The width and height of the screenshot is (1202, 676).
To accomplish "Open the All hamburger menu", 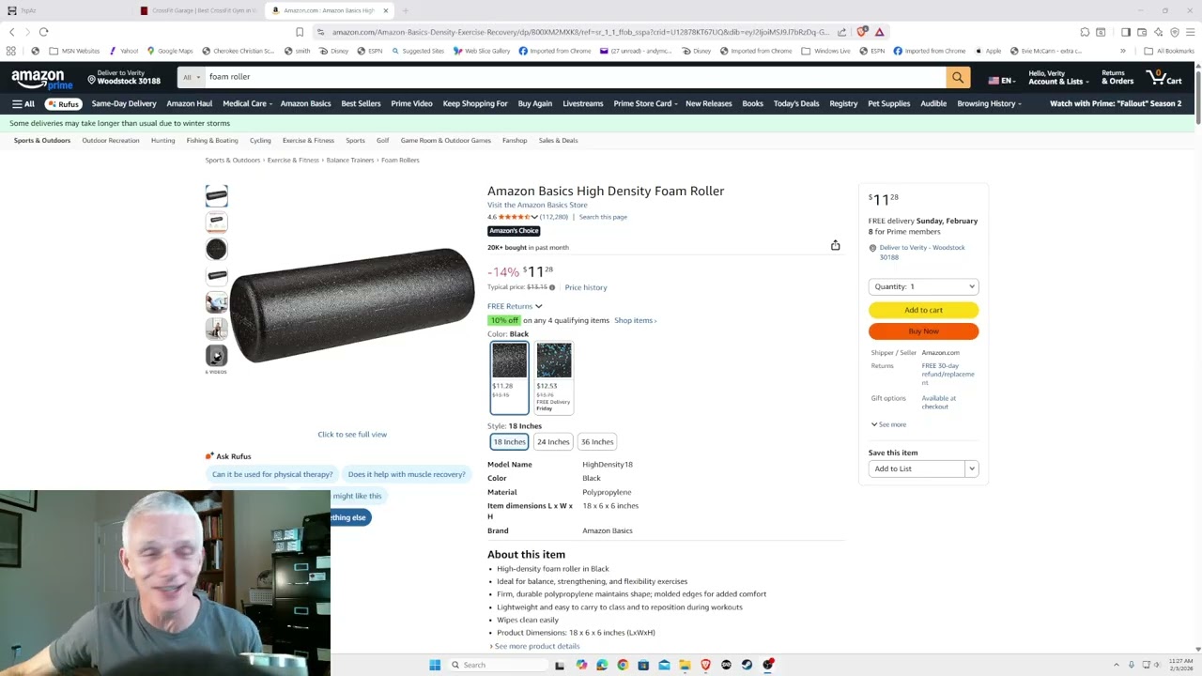I will click(x=23, y=104).
